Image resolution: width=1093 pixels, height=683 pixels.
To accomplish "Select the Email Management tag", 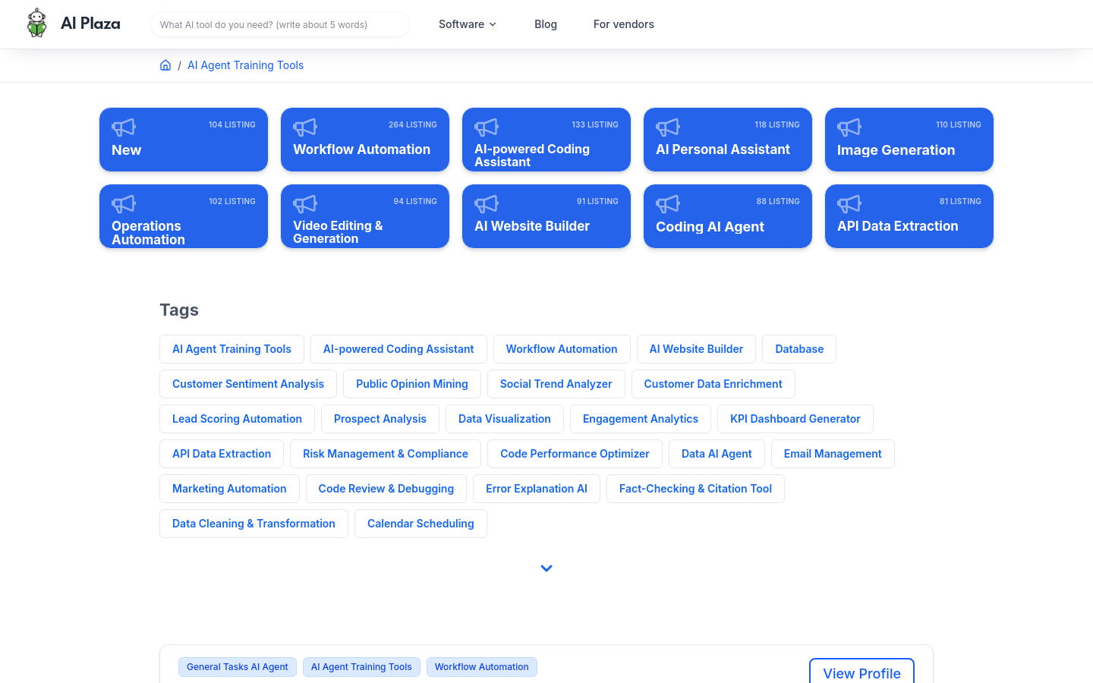I will [x=833, y=454].
